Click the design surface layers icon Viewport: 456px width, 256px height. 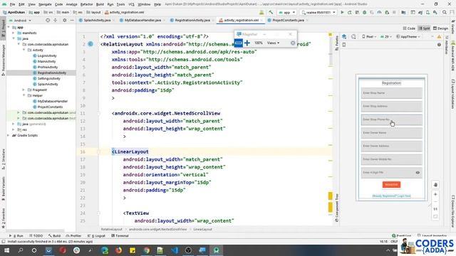[x=344, y=37]
